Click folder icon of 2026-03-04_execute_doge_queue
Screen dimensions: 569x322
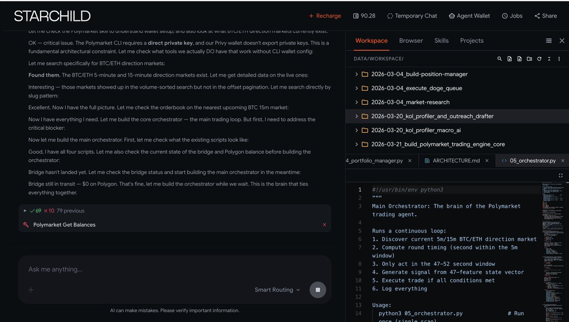[x=365, y=88]
